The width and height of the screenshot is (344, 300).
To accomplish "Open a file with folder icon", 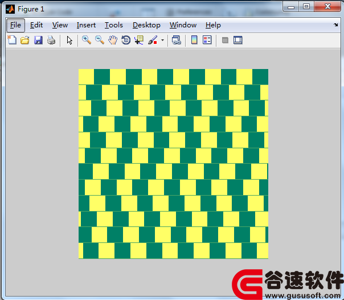I will [x=25, y=40].
